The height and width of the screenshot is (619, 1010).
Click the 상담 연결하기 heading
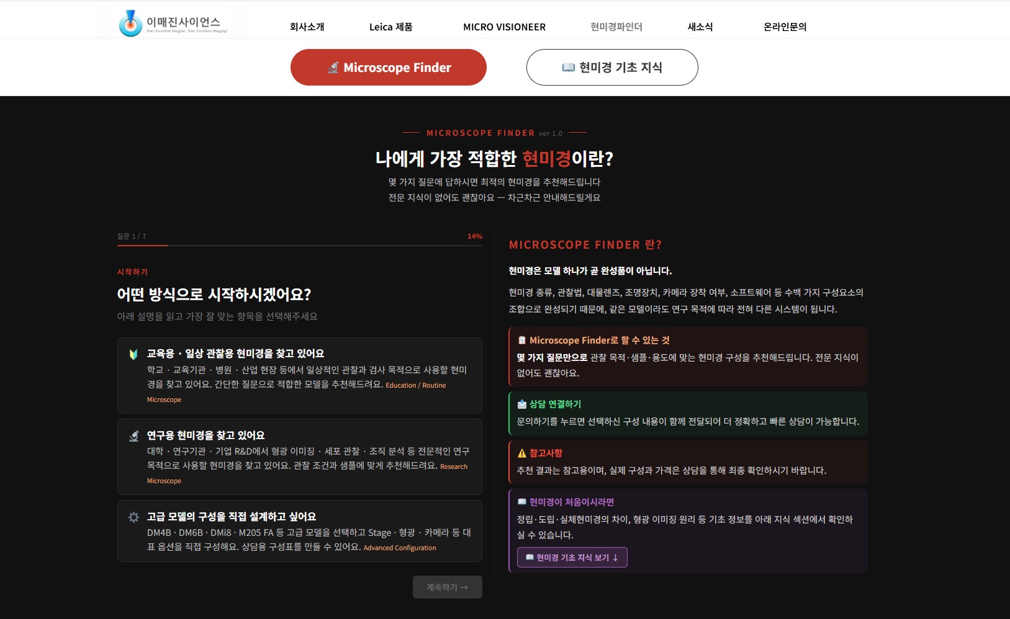[x=556, y=404]
